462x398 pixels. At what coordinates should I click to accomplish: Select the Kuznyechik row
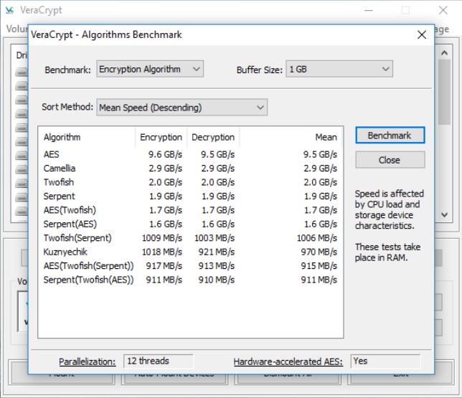(x=190, y=252)
